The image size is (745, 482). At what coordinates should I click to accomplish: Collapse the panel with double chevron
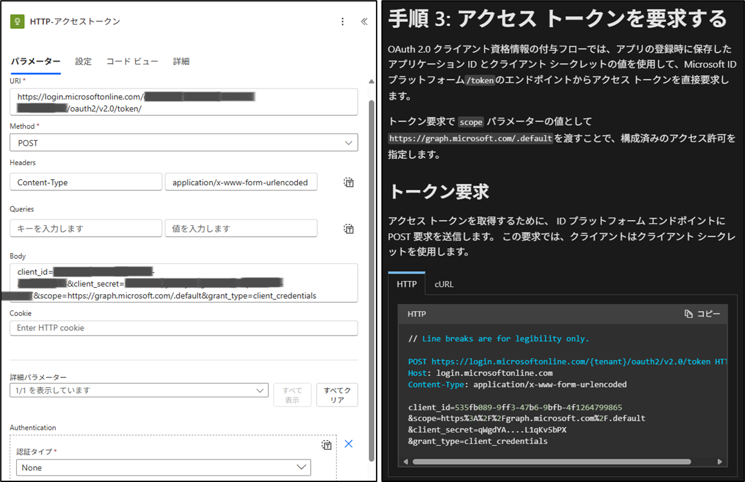pyautogui.click(x=364, y=21)
